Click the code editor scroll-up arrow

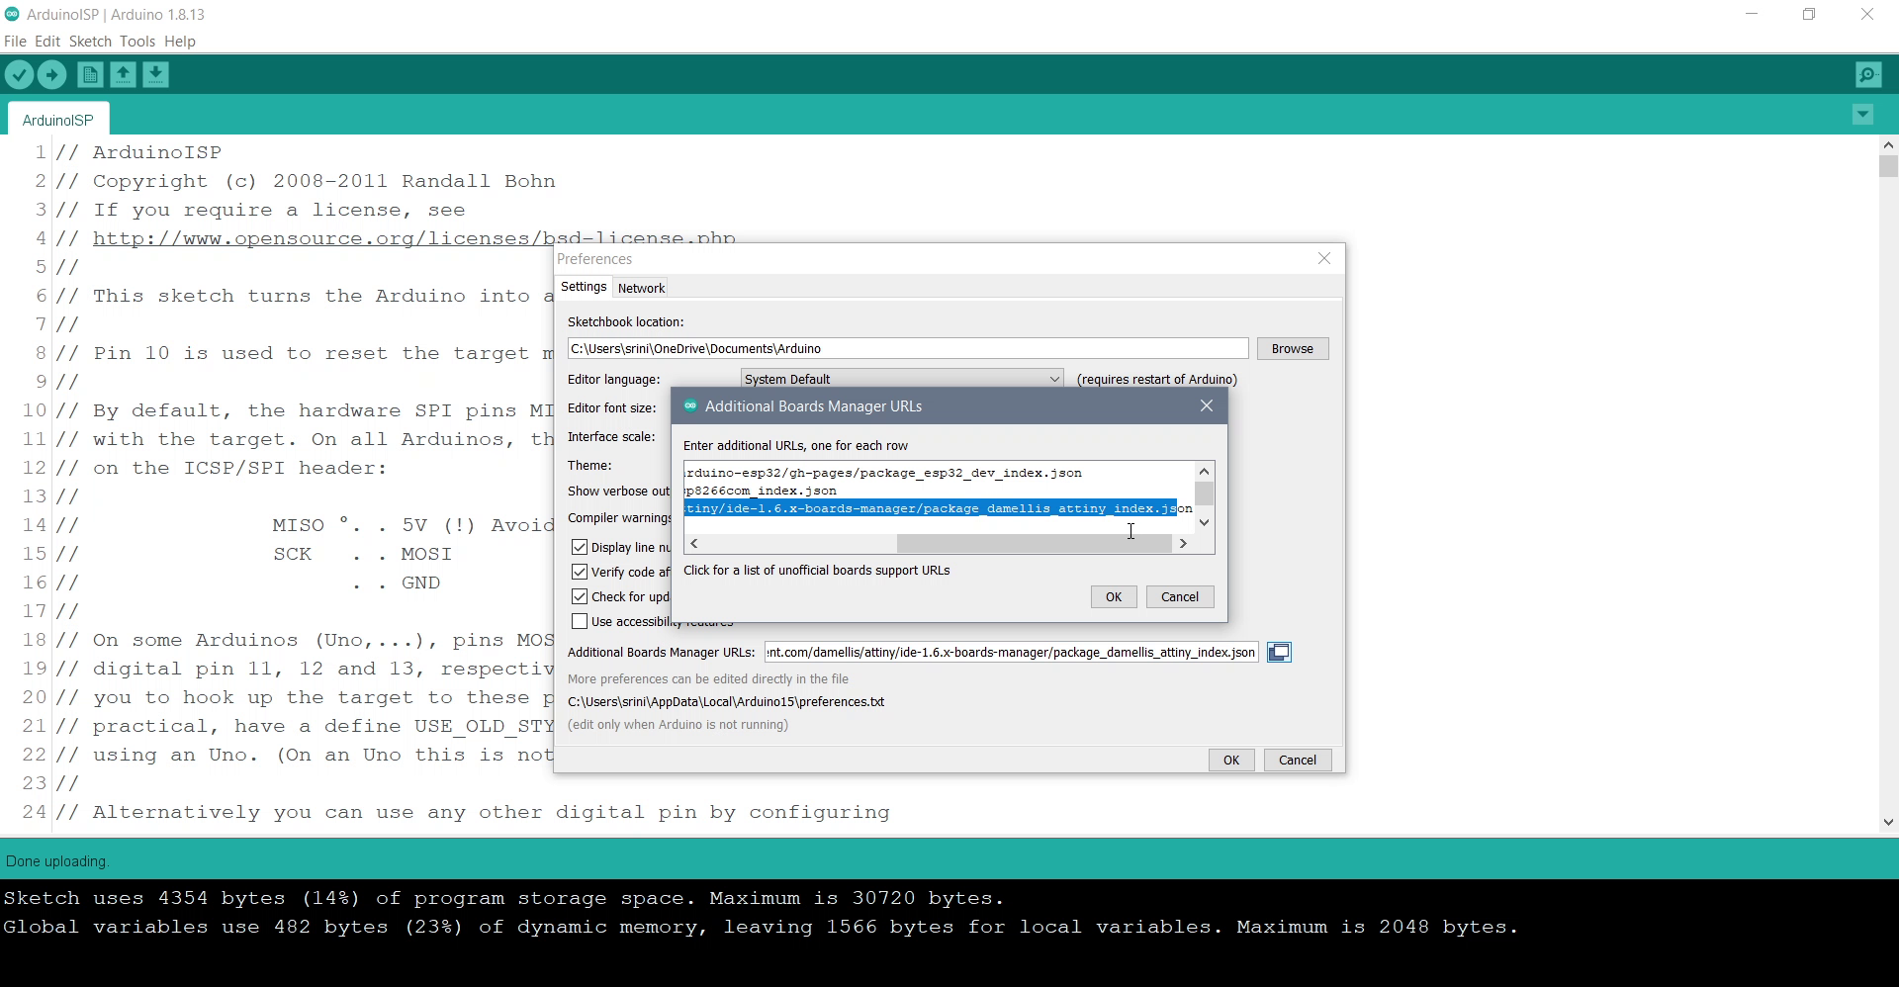click(1888, 145)
